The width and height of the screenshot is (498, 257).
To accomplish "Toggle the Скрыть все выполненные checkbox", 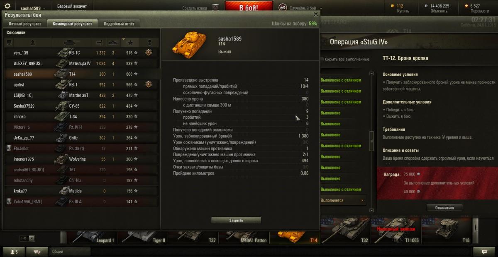I will click(322, 59).
